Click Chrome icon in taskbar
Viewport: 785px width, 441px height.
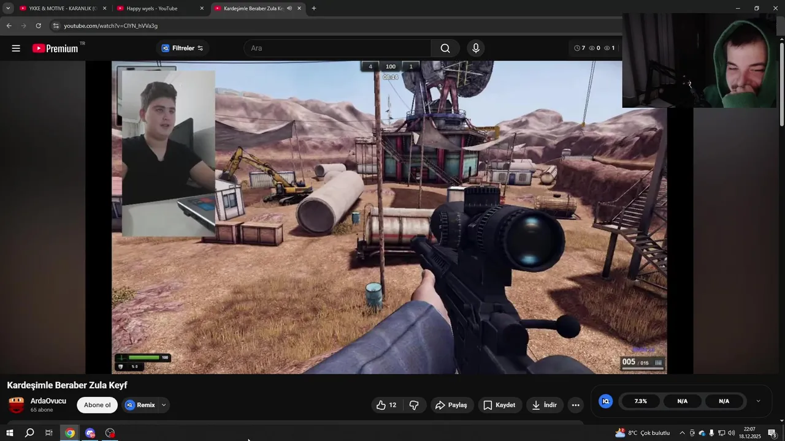(x=70, y=433)
